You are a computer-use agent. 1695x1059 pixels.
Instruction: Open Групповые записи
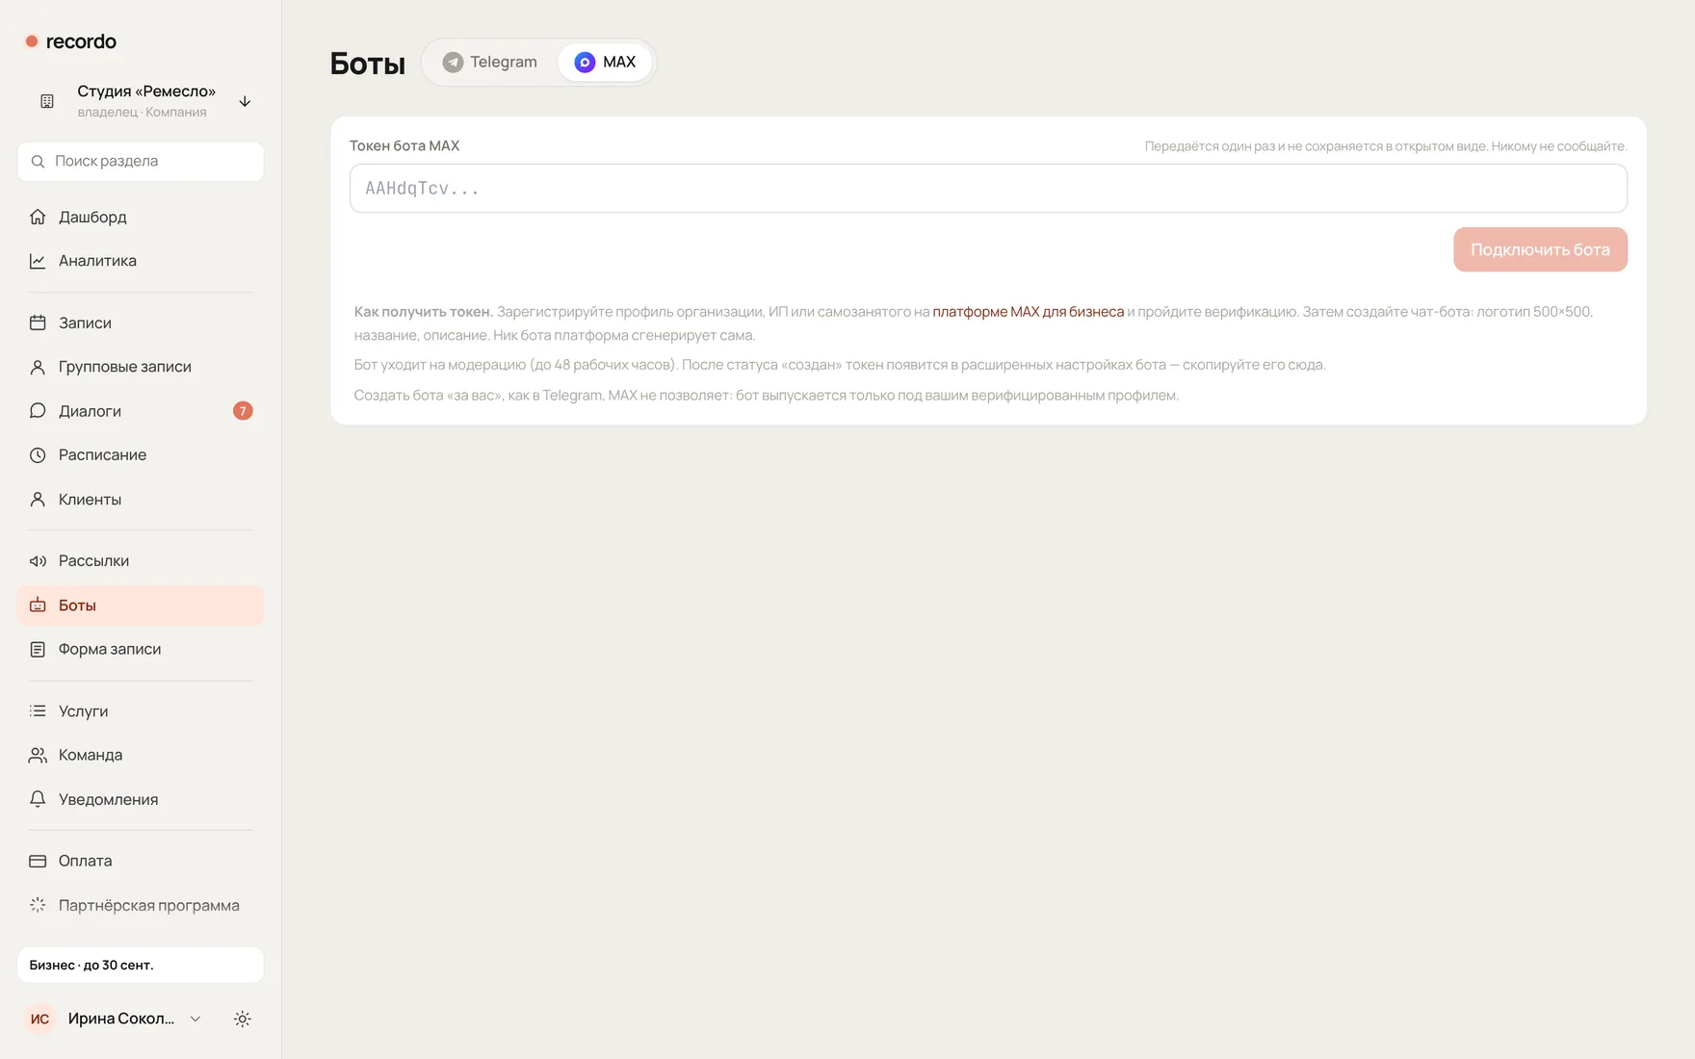tap(141, 367)
